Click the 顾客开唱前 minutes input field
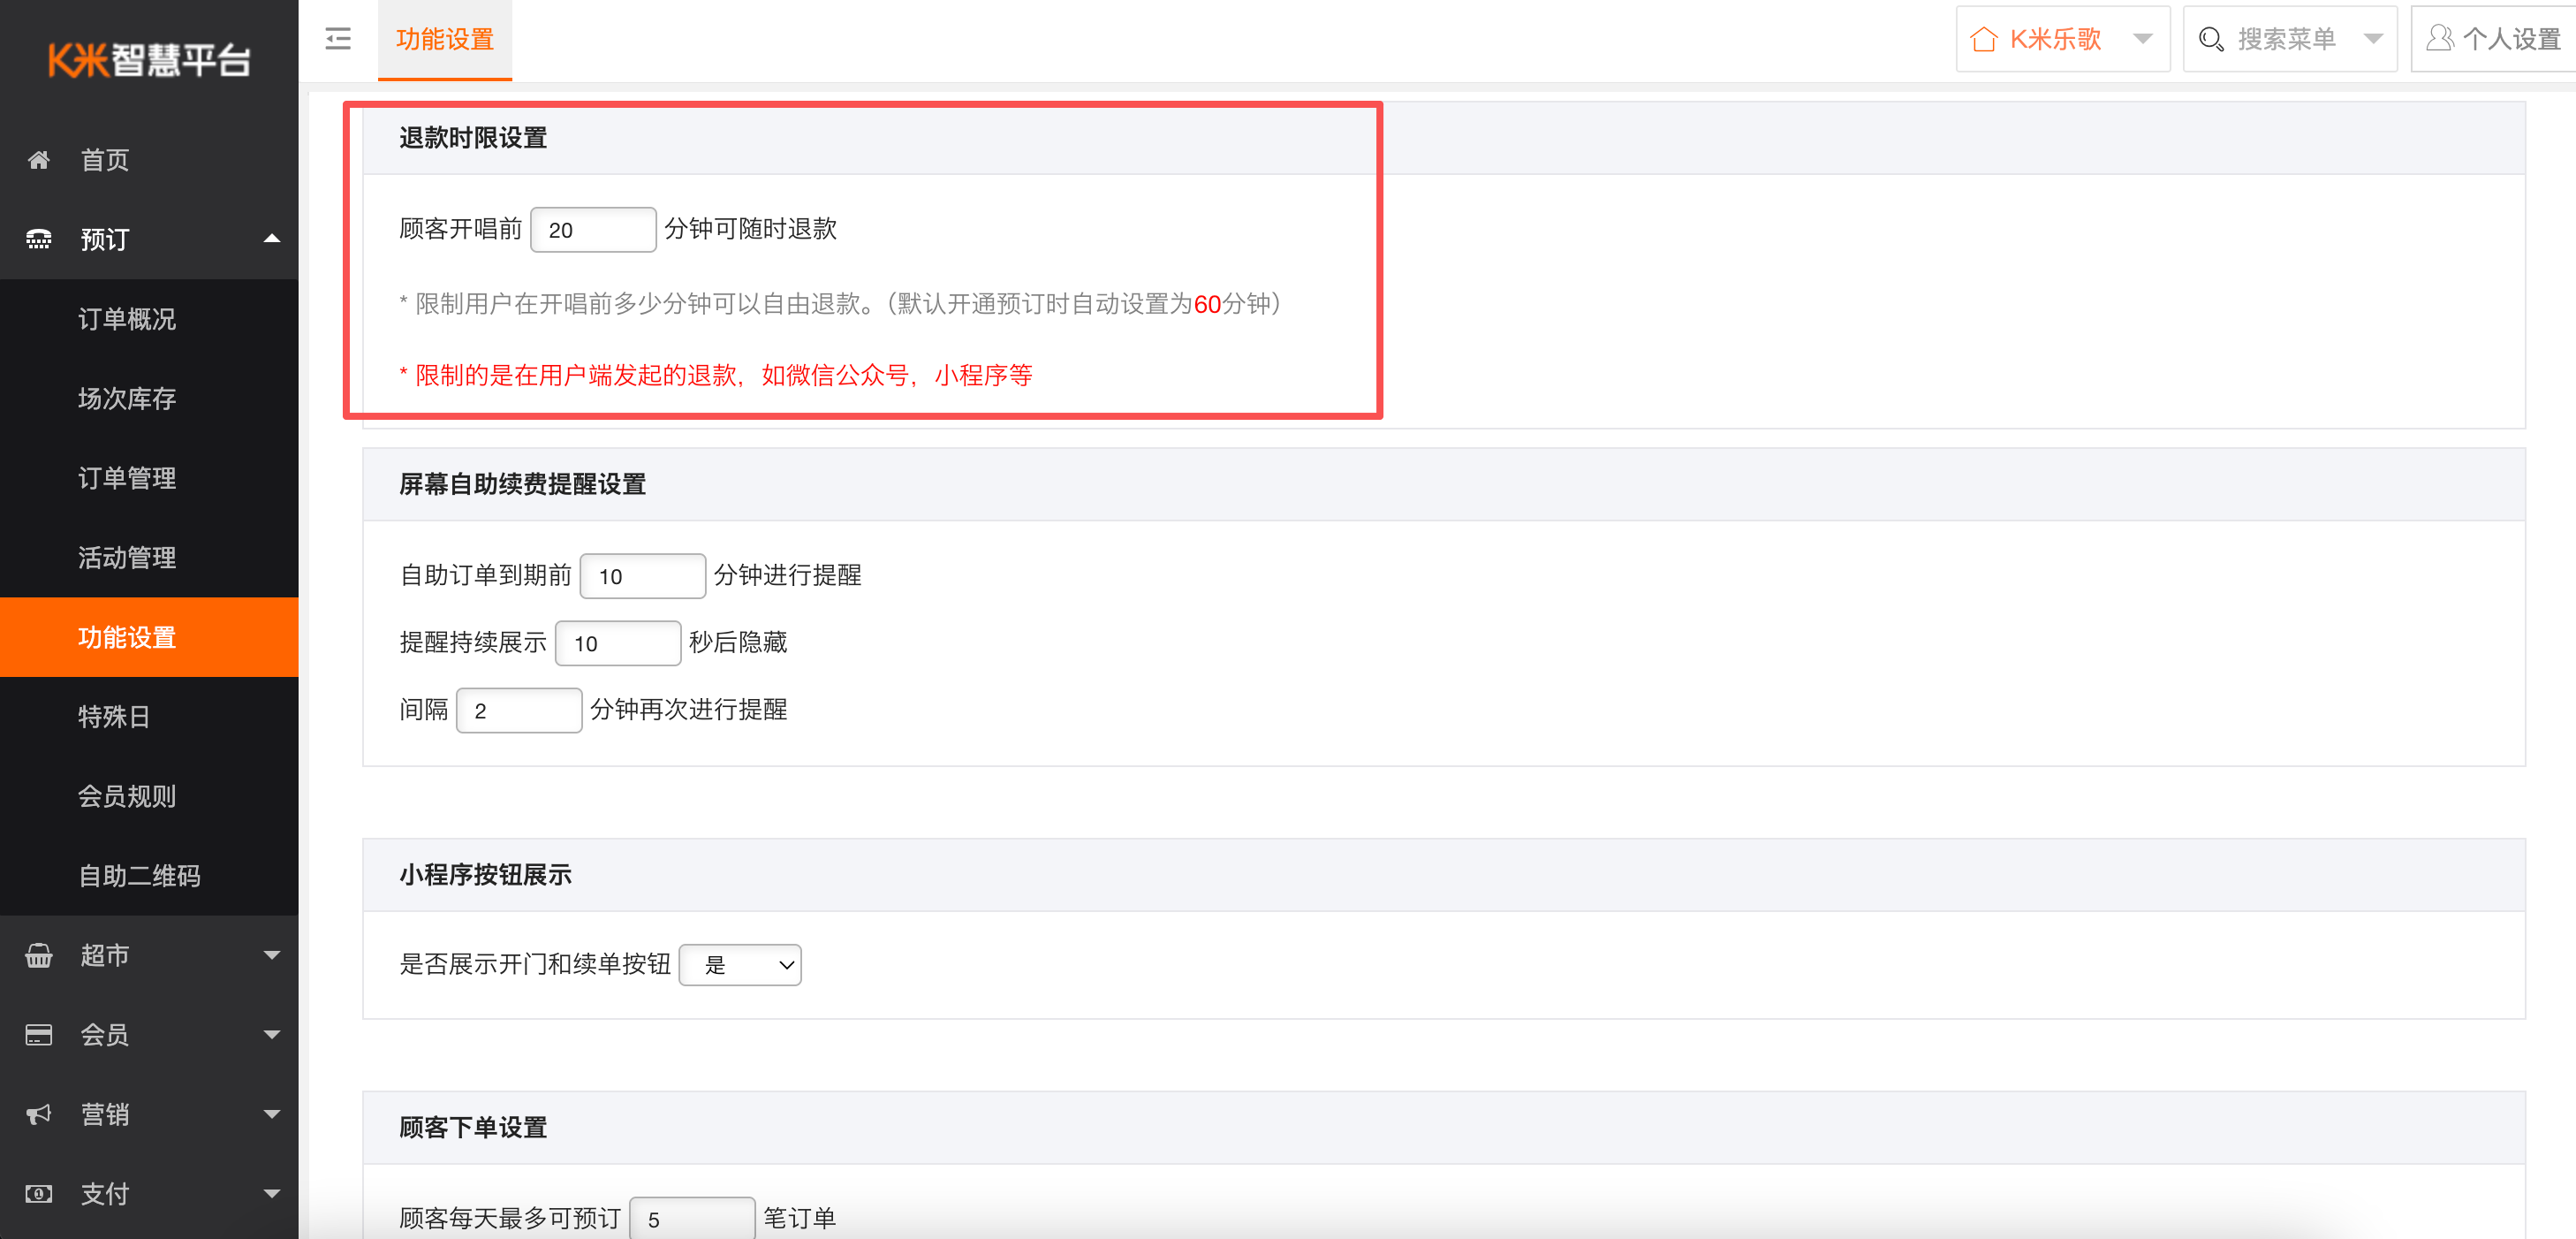This screenshot has height=1239, width=2576. tap(593, 230)
